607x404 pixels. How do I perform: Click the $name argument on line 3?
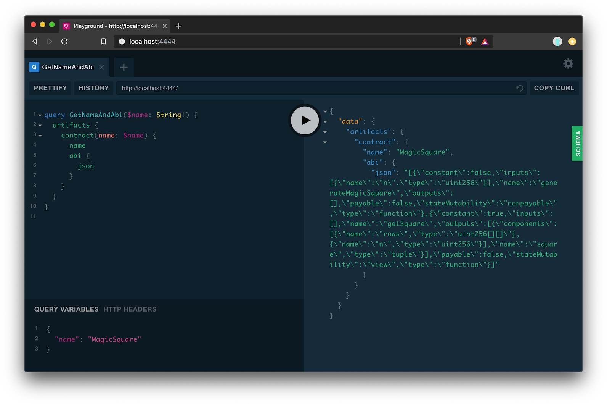coord(133,136)
